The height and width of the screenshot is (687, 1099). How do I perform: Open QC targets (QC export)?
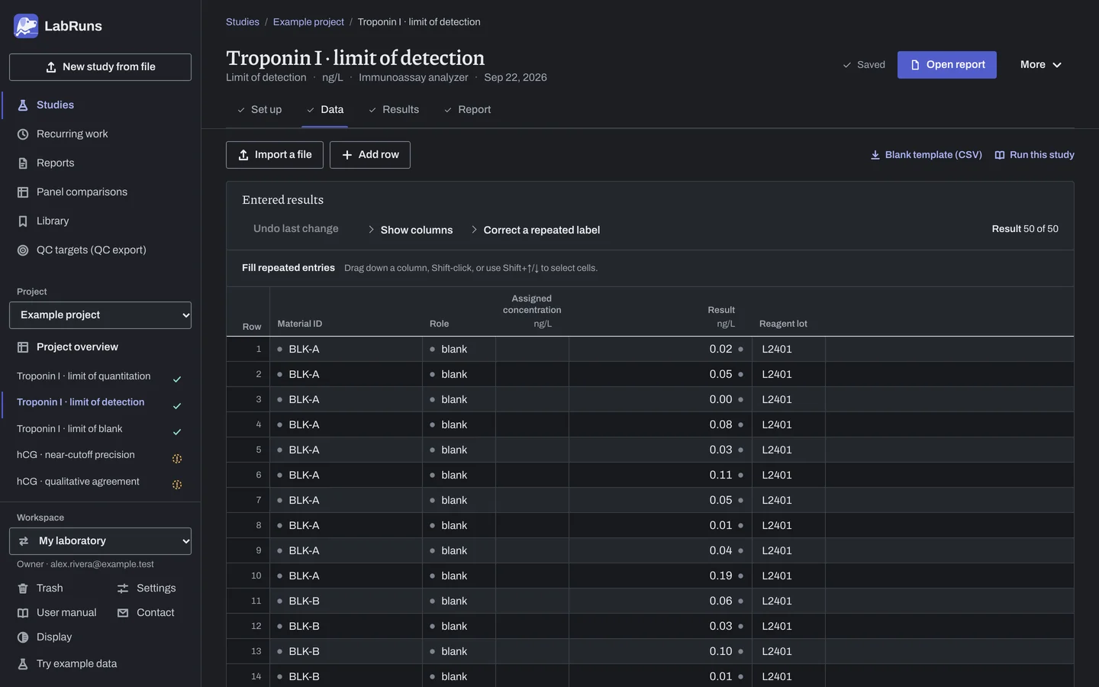click(101, 250)
